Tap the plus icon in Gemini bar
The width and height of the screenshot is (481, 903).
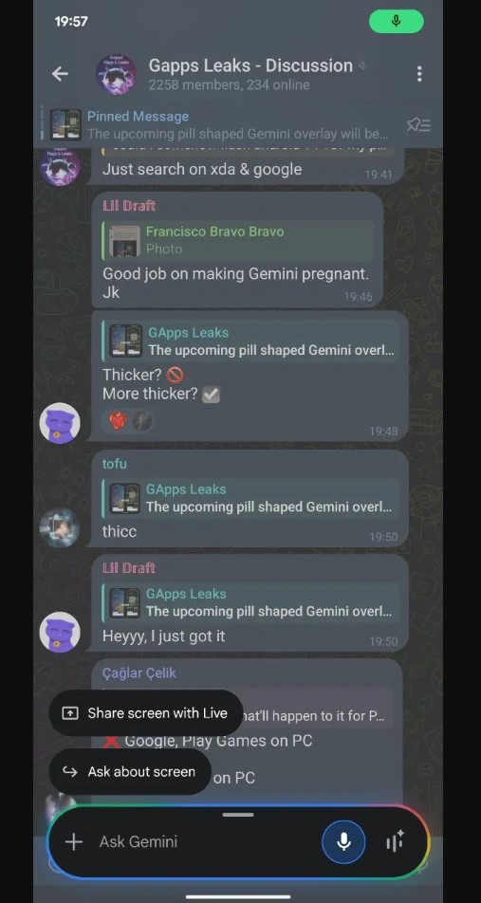coord(74,842)
